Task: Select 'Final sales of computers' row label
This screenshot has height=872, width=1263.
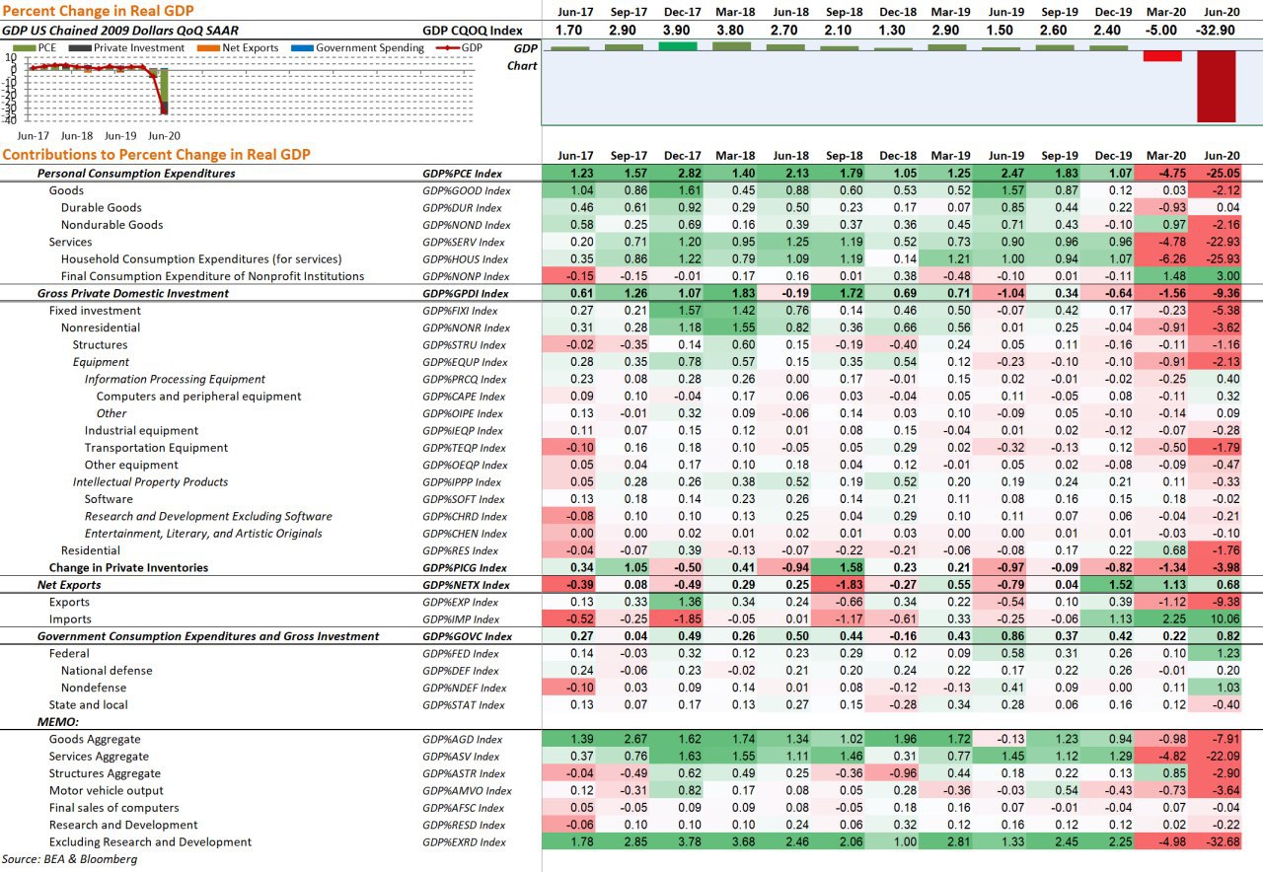Action: pyautogui.click(x=116, y=808)
